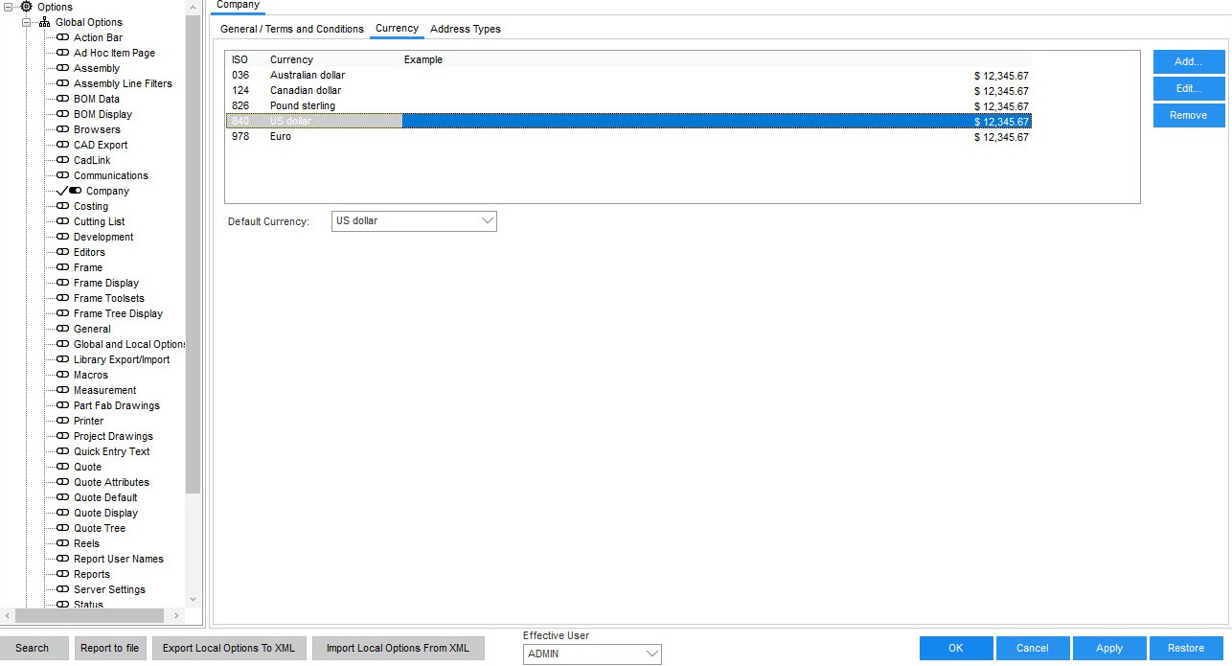Open Report User Names options

pos(119,559)
